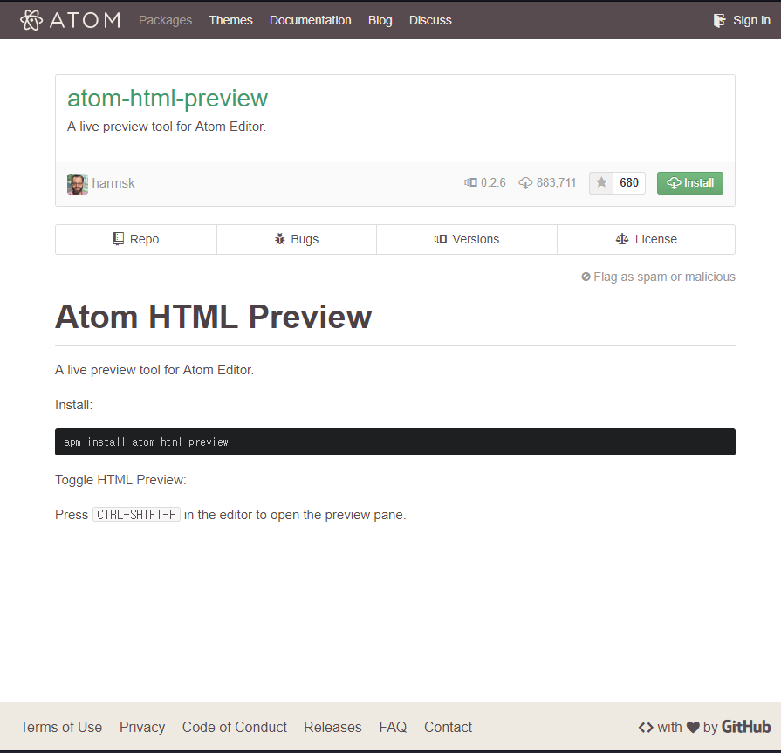The image size is (781, 753).
Task: Click the heart icon in footer
Action: [693, 727]
